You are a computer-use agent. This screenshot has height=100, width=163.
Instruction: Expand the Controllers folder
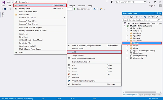point(127,41)
